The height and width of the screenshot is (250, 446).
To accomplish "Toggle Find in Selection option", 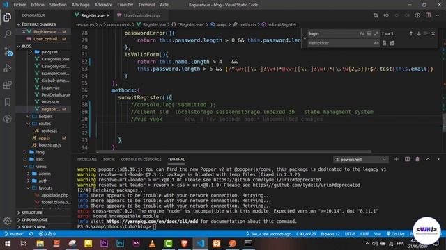I will (x=426, y=34).
